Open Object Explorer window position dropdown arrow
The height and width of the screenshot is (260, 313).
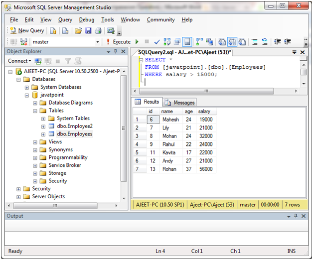pyautogui.click(x=108, y=52)
